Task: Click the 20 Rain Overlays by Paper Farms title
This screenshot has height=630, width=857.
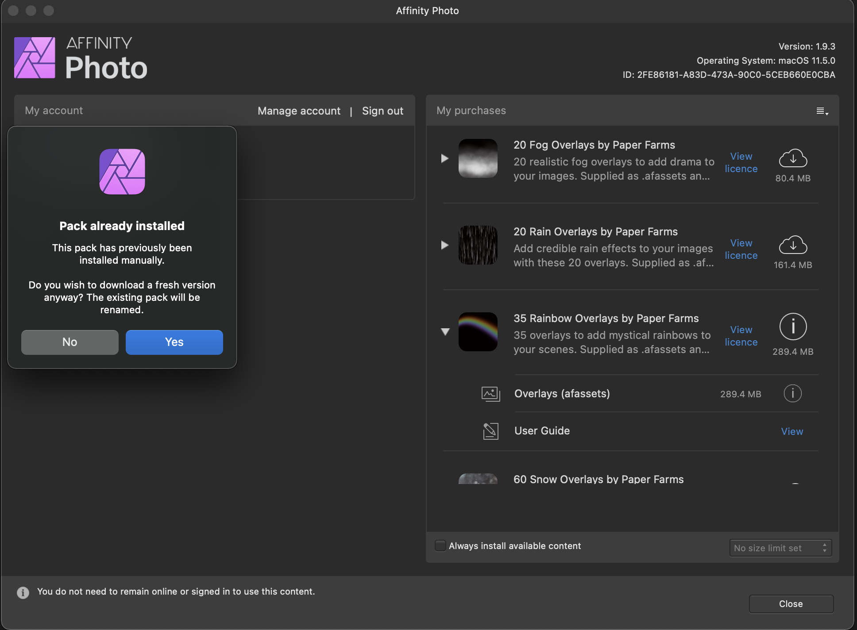Action: coord(596,232)
